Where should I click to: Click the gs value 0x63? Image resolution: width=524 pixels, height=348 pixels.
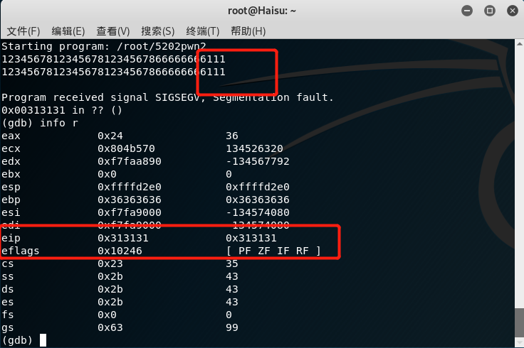pos(110,327)
